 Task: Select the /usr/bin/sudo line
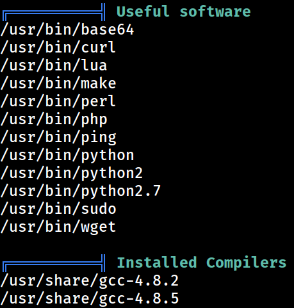58,209
